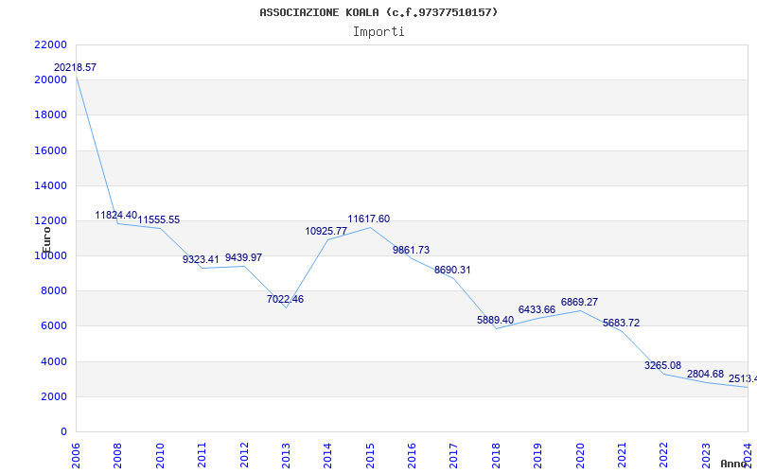Viewport: 757px width, 473px height.
Task: Click the x-axis year 2018
Action: (496, 455)
